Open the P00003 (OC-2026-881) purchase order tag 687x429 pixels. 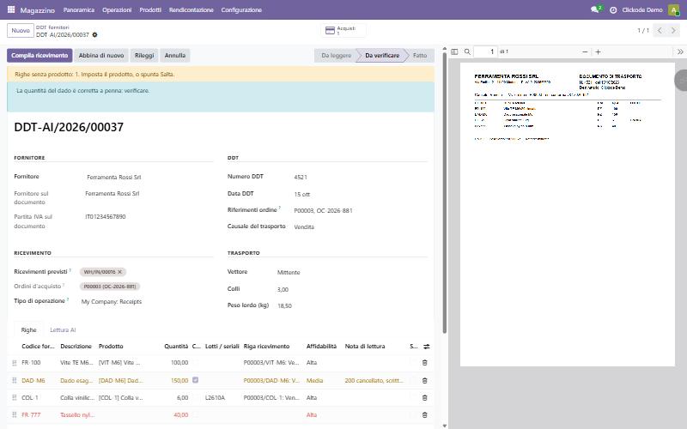pyautogui.click(x=110, y=287)
